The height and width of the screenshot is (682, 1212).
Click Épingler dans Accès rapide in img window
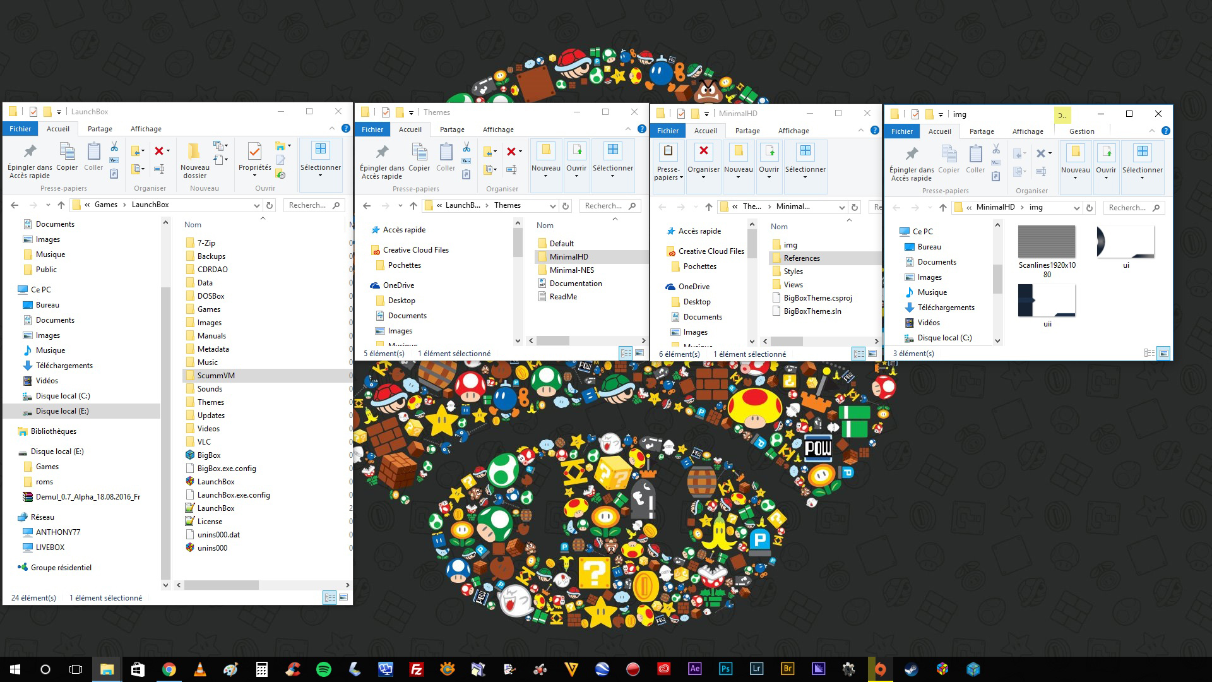(912, 163)
